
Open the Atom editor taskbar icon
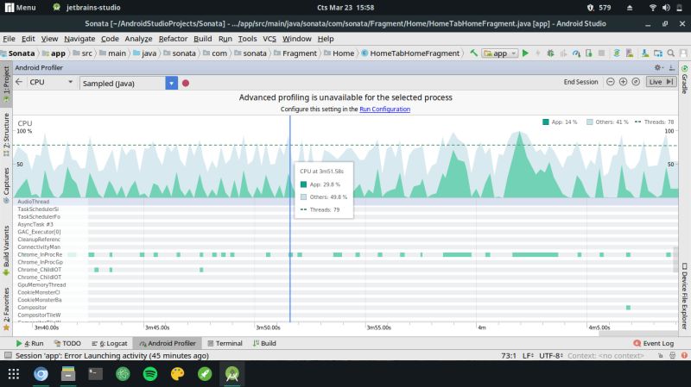[123, 374]
